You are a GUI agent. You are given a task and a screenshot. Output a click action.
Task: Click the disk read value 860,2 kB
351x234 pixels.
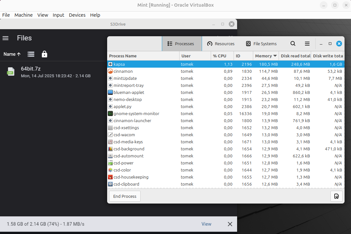pos(301,92)
